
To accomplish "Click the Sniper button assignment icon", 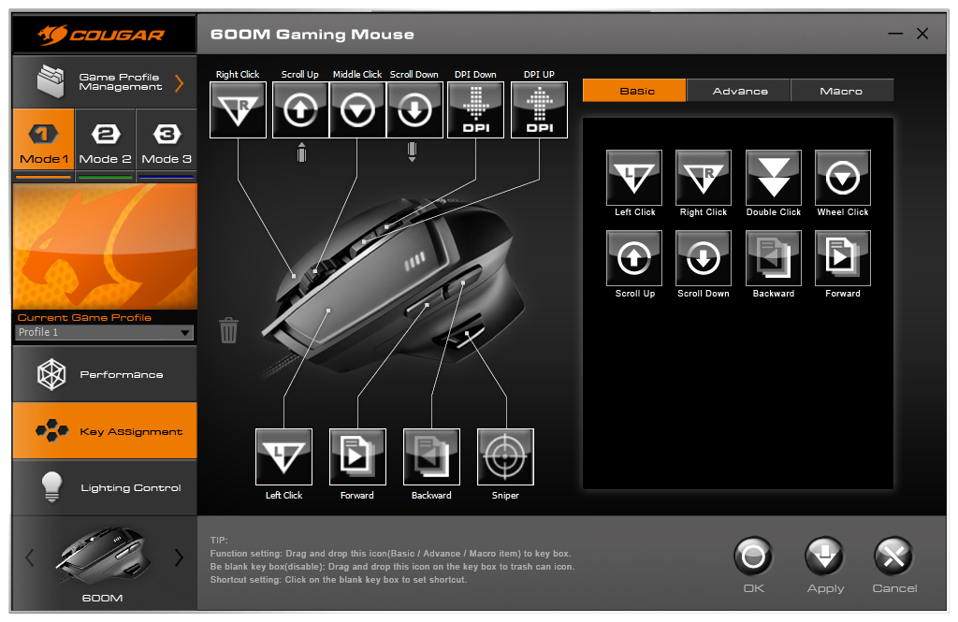I will click(505, 456).
